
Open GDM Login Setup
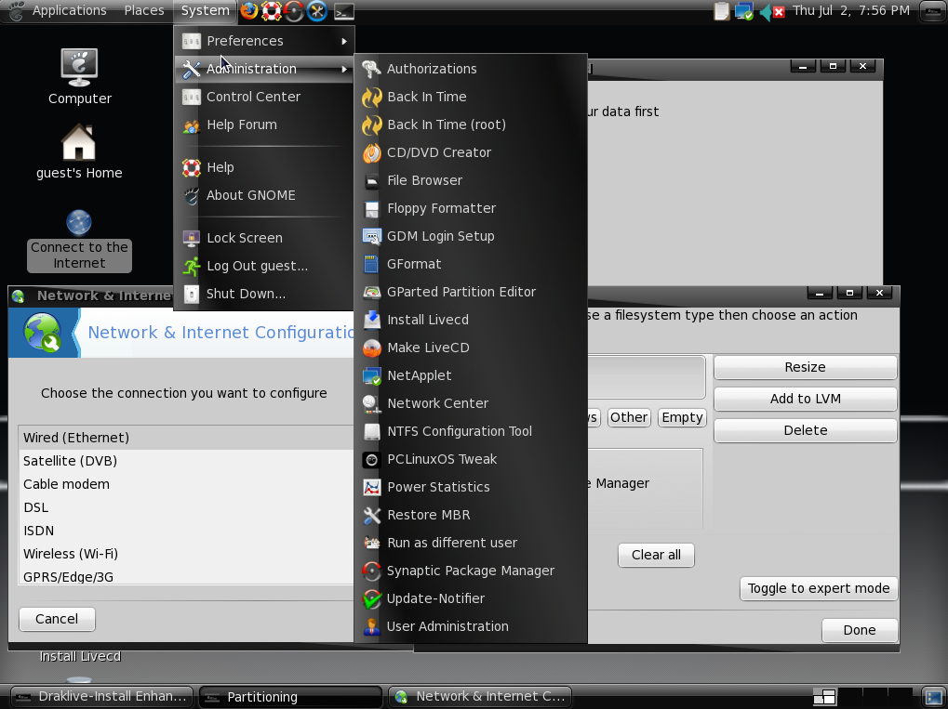(x=471, y=236)
